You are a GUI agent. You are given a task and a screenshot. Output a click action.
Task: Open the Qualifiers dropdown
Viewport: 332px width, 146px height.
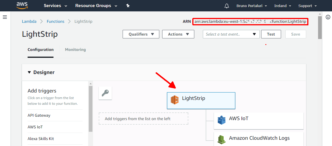(x=141, y=34)
